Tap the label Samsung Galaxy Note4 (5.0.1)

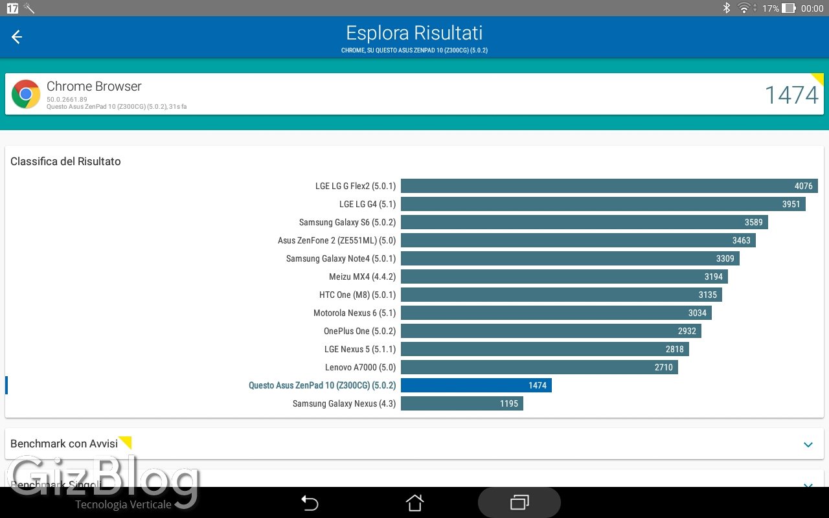[341, 258]
